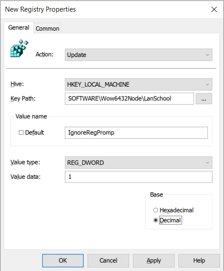Click the registry cubes icon

click(19, 48)
